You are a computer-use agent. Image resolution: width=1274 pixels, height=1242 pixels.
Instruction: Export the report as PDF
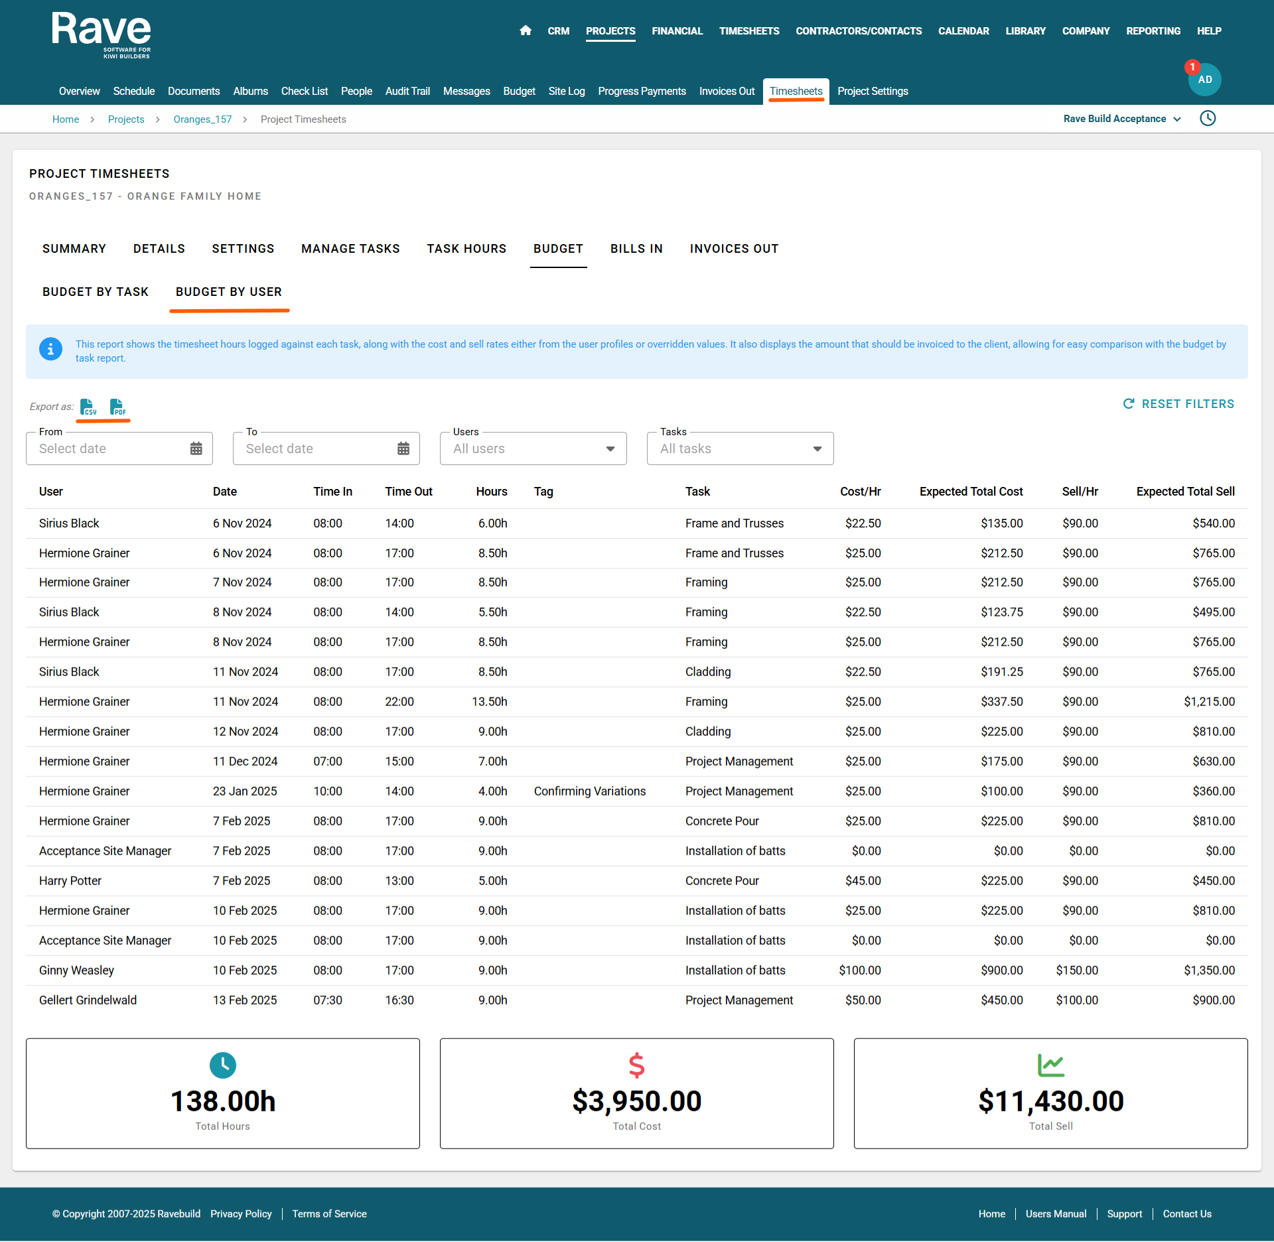coord(117,407)
